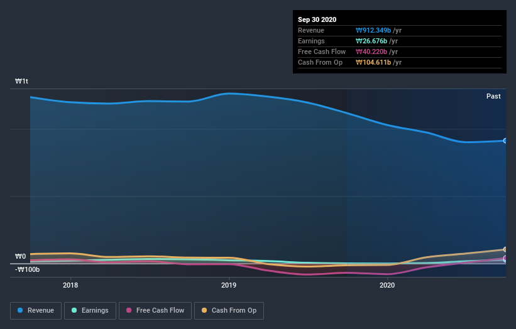Click the Revenue endpoint marker on chart
Image resolution: width=516 pixels, height=329 pixels.
pos(505,141)
